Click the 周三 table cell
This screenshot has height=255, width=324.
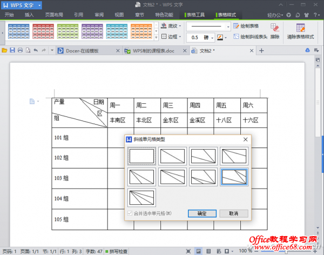pos(174,105)
